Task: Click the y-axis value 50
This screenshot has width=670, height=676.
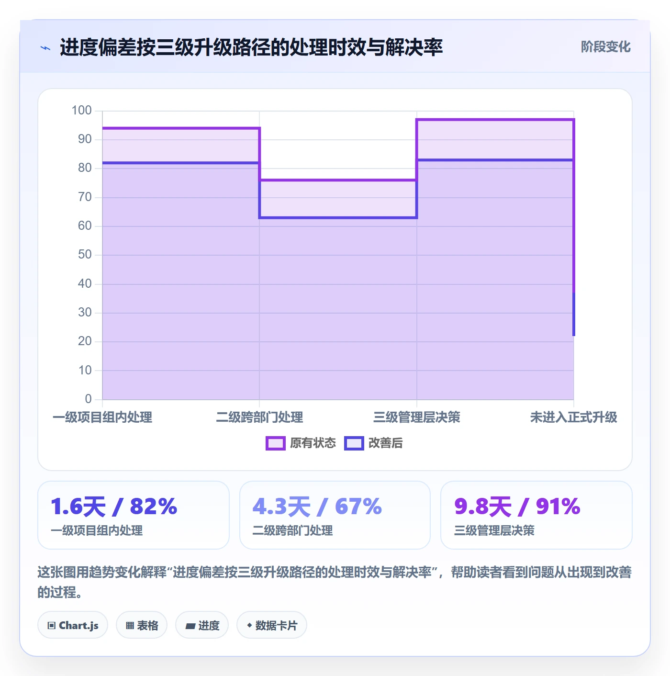Action: click(x=85, y=255)
